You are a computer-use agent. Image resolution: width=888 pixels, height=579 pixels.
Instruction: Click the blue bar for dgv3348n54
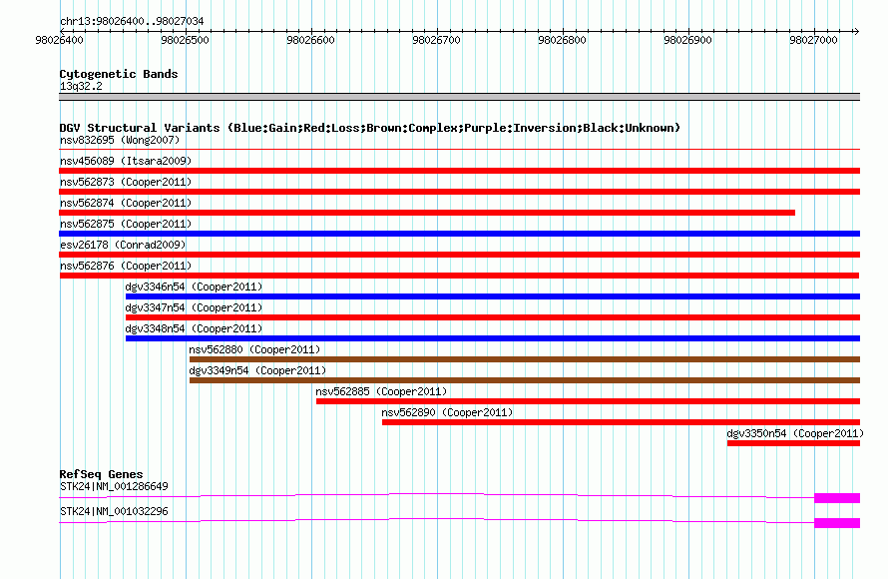493,338
